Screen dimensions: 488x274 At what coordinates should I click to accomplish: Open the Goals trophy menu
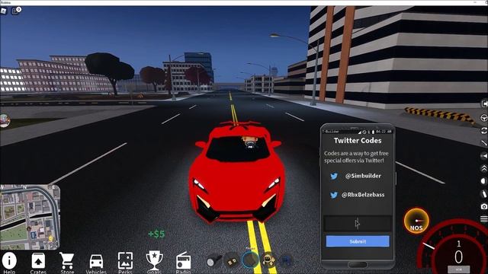coord(154,262)
